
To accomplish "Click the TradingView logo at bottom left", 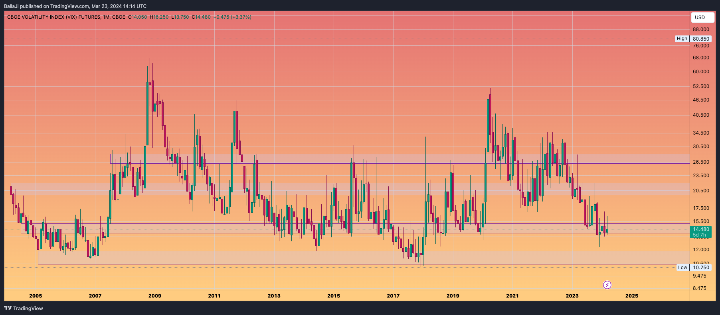I will pos(24,308).
